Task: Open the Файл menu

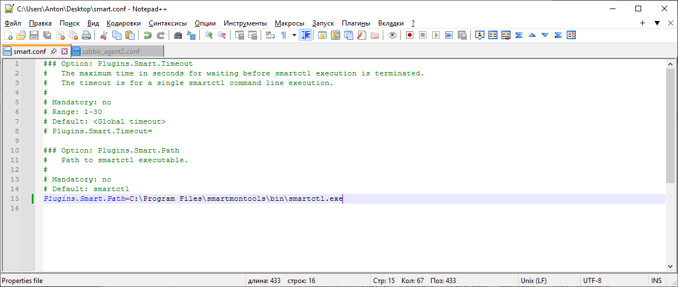Action: click(x=12, y=23)
